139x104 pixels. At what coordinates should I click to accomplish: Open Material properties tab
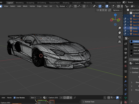126,102
